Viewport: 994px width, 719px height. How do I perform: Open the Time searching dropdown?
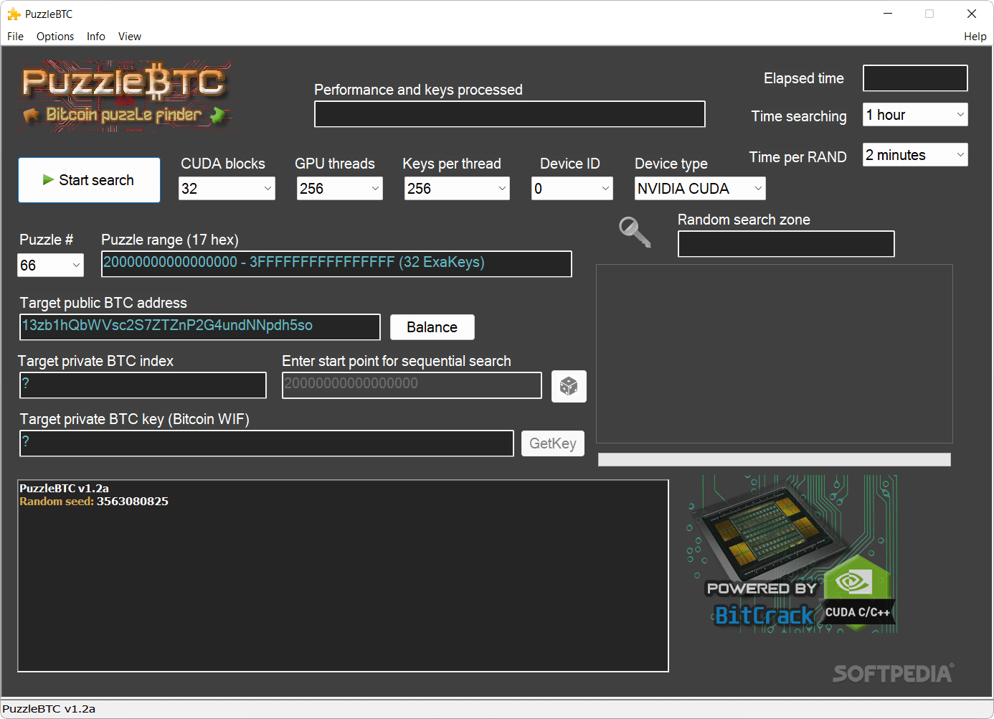pos(915,115)
